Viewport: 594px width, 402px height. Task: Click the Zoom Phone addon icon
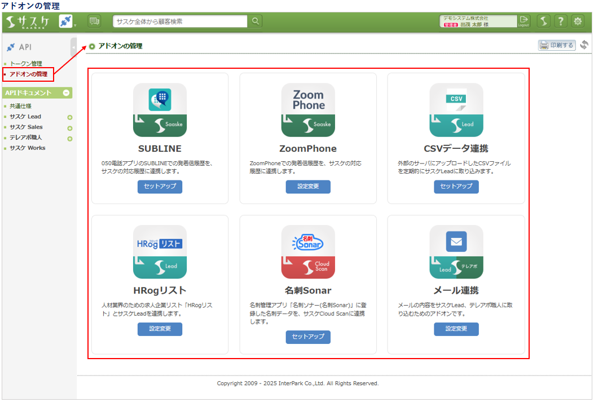click(x=308, y=110)
